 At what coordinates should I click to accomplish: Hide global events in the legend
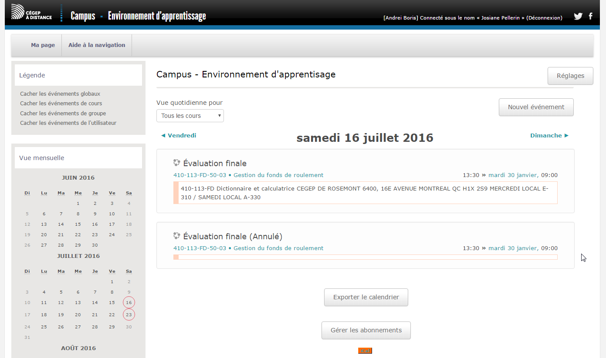pos(60,94)
